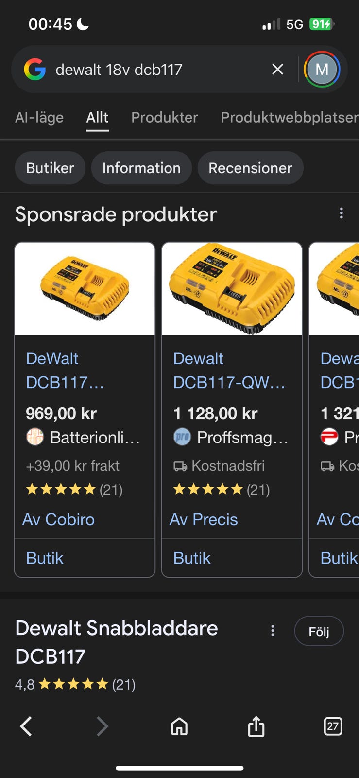Open Butik link under Proffsmagasinet listing

tap(192, 558)
